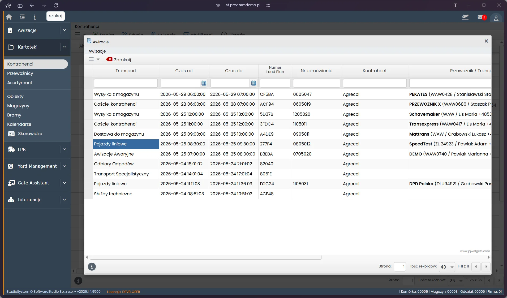Go to the home icon
Image resolution: width=507 pixels, height=298 pixels.
tap(9, 17)
